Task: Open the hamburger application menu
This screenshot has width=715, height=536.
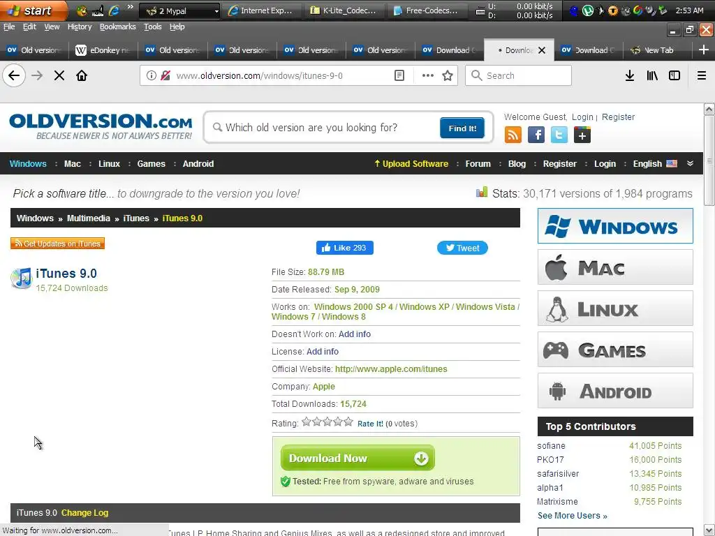Action: tap(702, 75)
